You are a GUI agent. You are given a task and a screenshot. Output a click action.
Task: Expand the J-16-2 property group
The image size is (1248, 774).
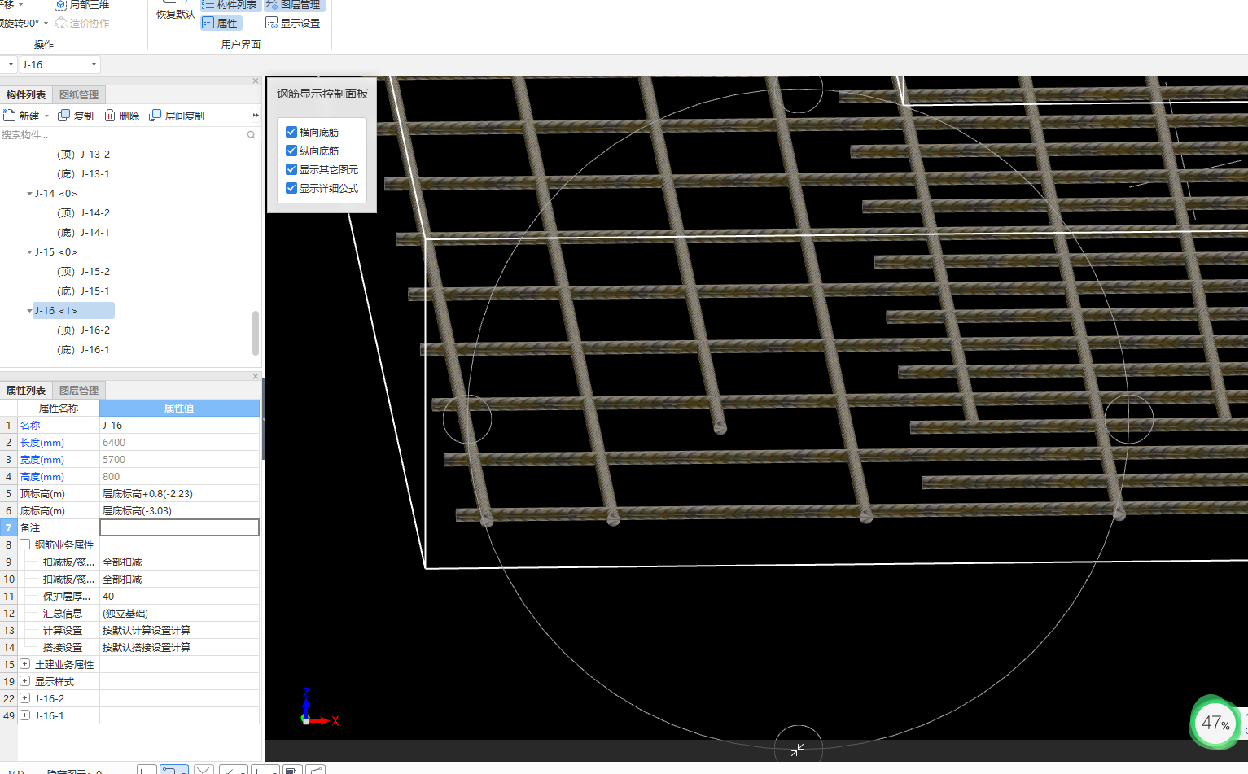click(25, 698)
